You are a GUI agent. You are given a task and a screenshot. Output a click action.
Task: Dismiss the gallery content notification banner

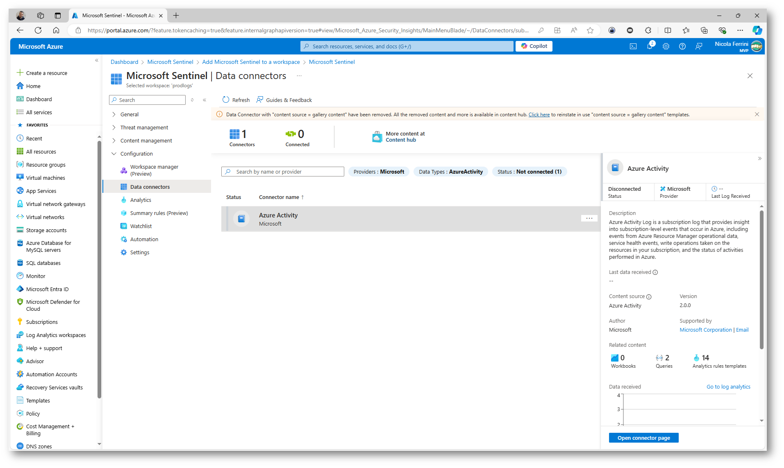point(757,114)
